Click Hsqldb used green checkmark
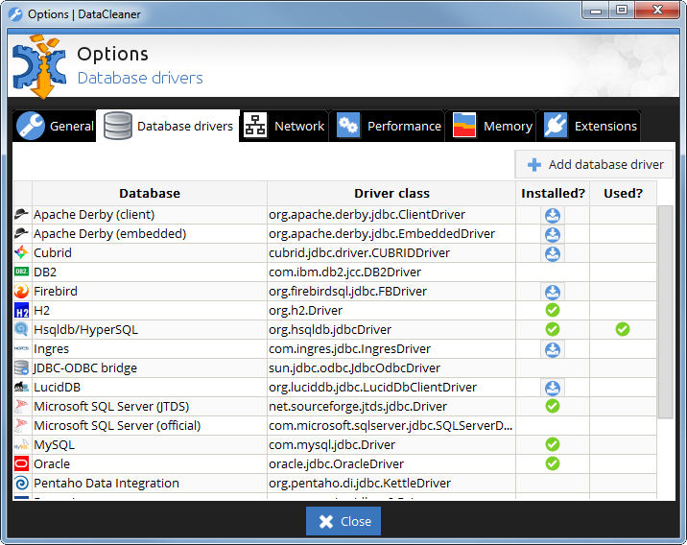 (623, 329)
